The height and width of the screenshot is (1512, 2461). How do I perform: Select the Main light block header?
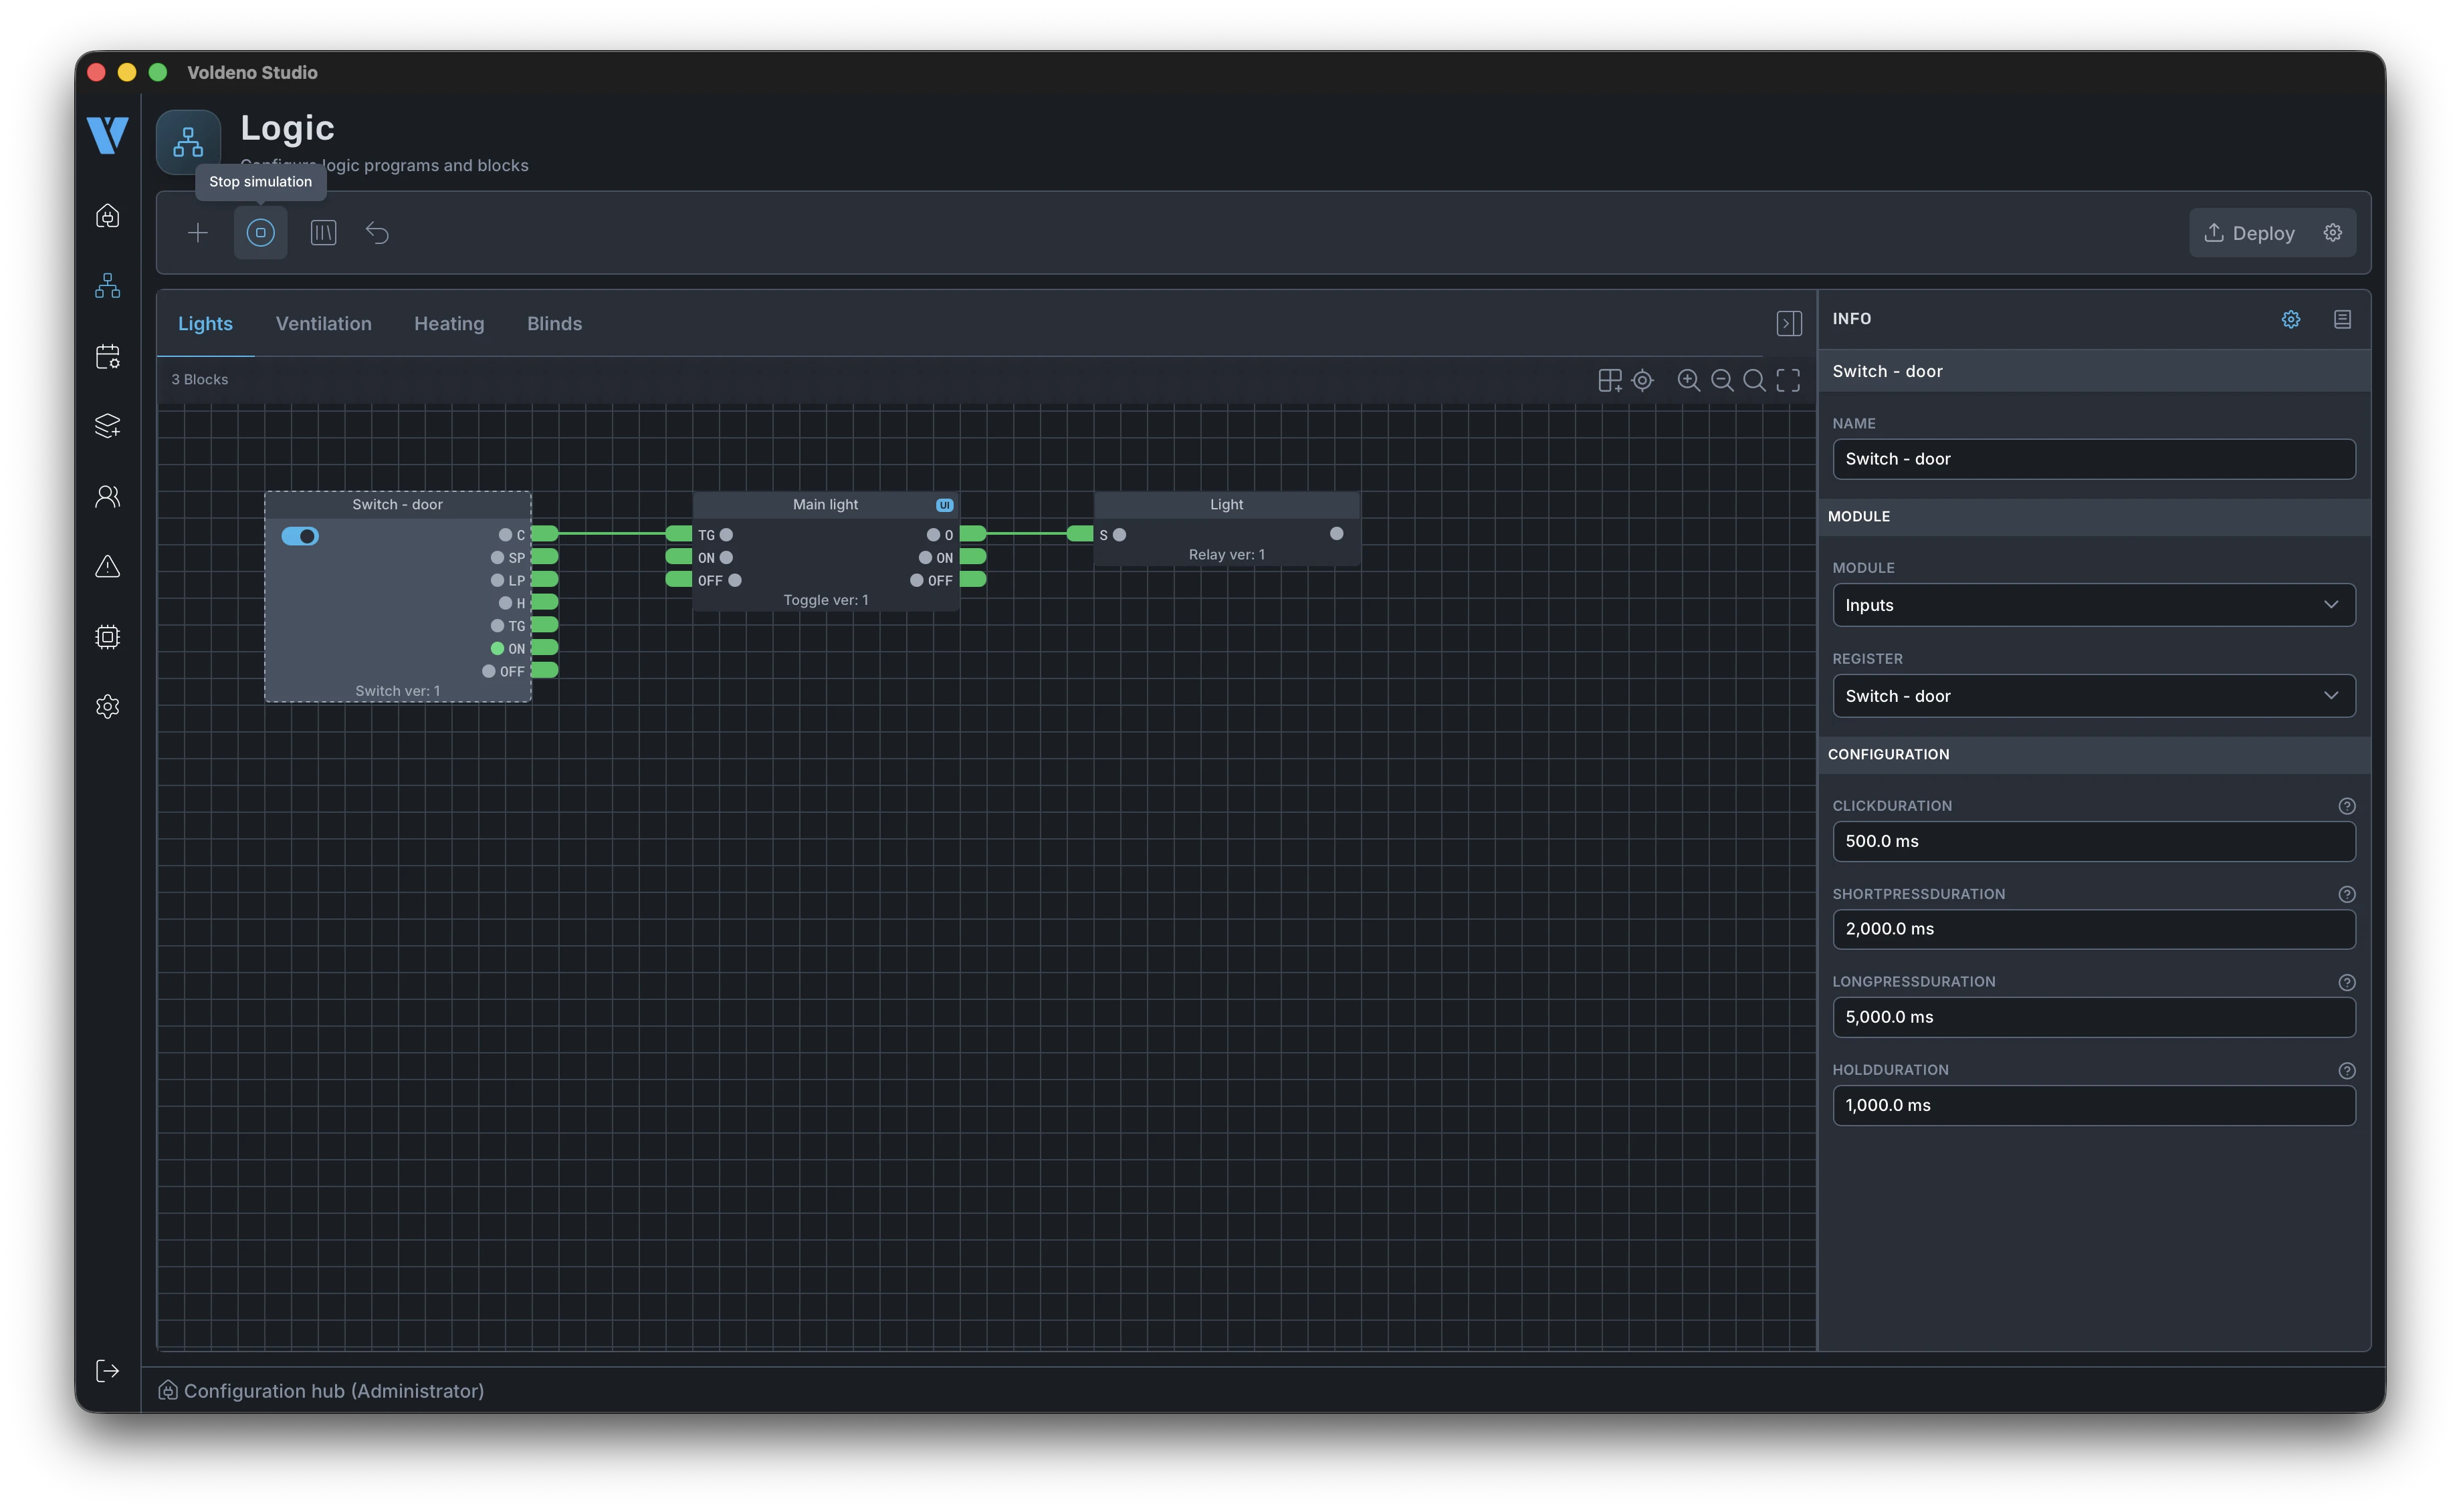[x=825, y=505]
